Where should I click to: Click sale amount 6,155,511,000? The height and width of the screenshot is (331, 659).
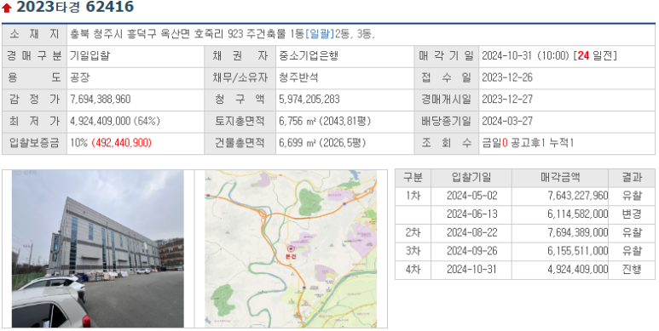(x=578, y=251)
